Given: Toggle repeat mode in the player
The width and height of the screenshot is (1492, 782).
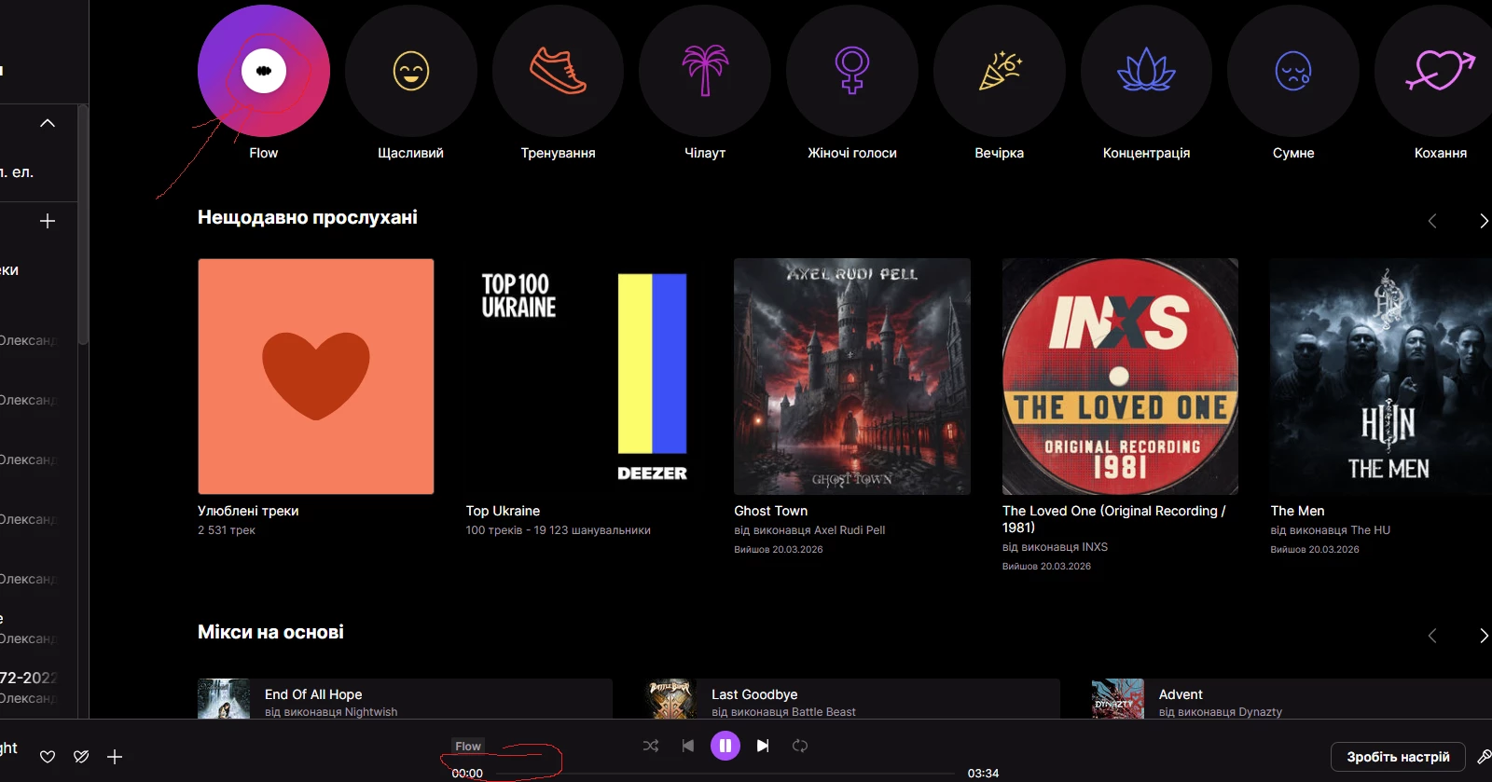Looking at the screenshot, I should tap(800, 746).
